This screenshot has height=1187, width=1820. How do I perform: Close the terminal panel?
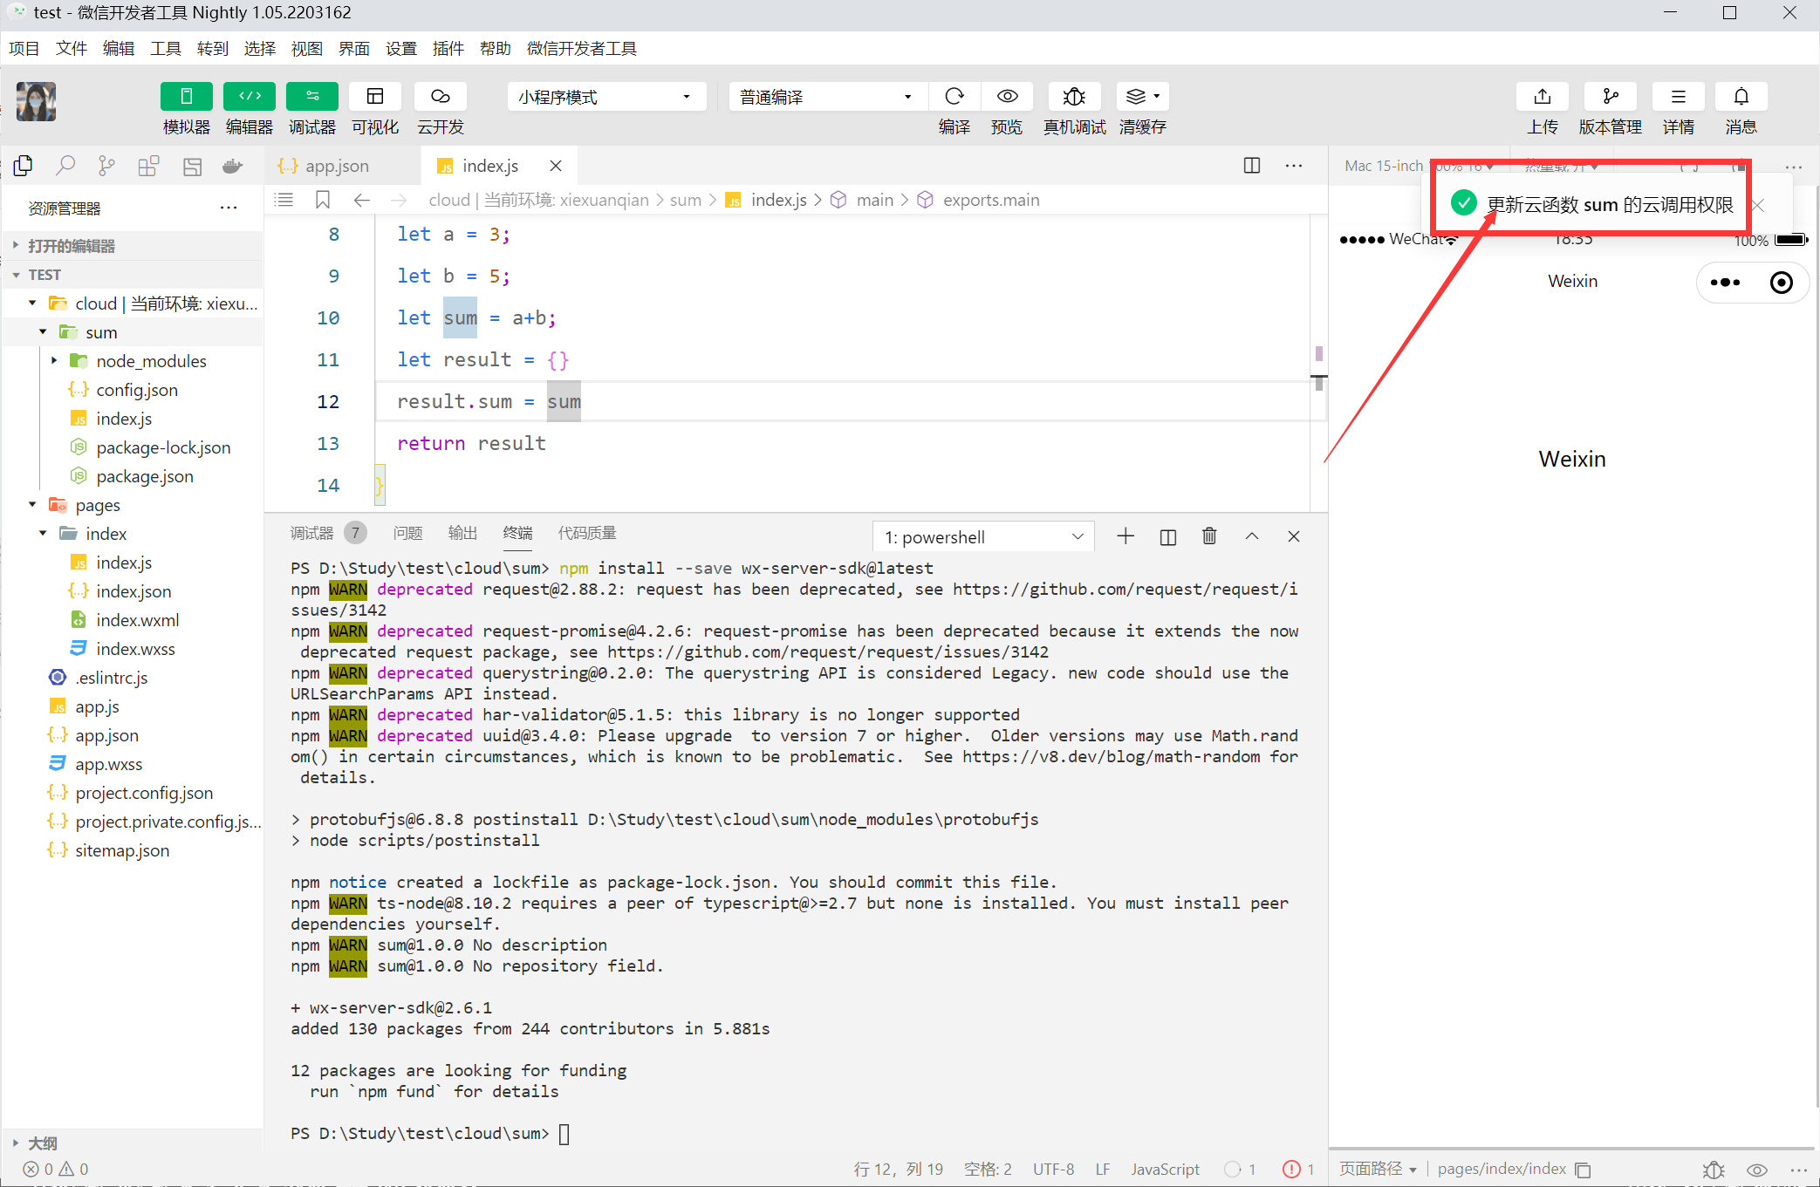[x=1294, y=536]
